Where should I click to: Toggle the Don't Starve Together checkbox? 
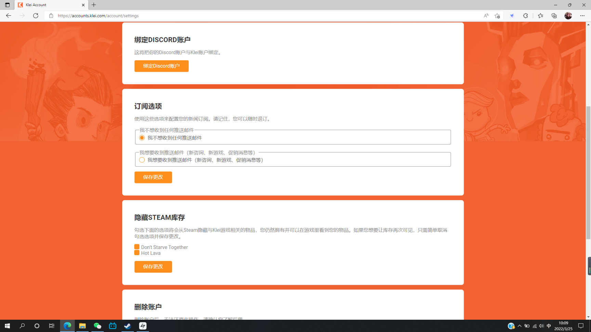tap(137, 247)
